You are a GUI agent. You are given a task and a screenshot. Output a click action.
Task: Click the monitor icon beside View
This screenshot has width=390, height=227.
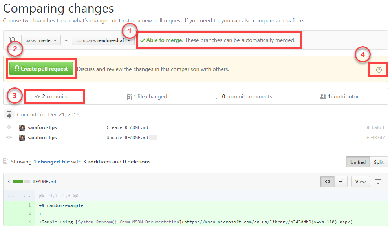pyautogui.click(x=378, y=182)
